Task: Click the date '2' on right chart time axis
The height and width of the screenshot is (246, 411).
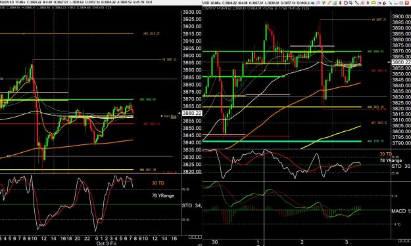Action: click(x=302, y=242)
